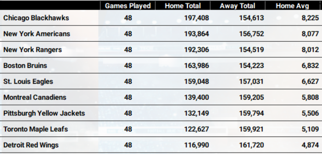Screen dimensions: 322x154
Task: Click the St. Louis away total 157,031
Action: [x=252, y=81]
